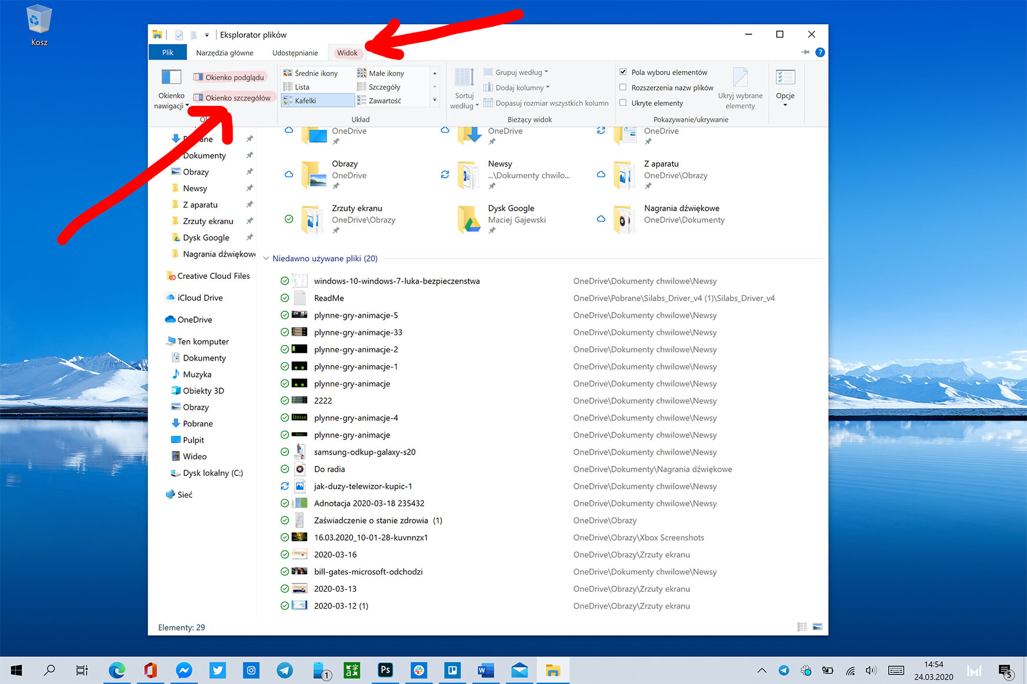The height and width of the screenshot is (684, 1027).
Task: Open the Dodaj kolumny dropdown
Action: [517, 88]
